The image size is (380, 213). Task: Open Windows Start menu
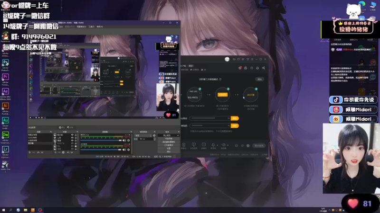(x=3, y=210)
